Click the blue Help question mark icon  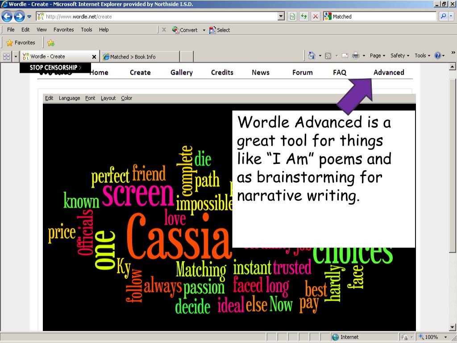437,55
